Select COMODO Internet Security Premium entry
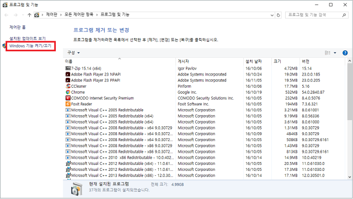This screenshot has height=199, width=353. 103,98
